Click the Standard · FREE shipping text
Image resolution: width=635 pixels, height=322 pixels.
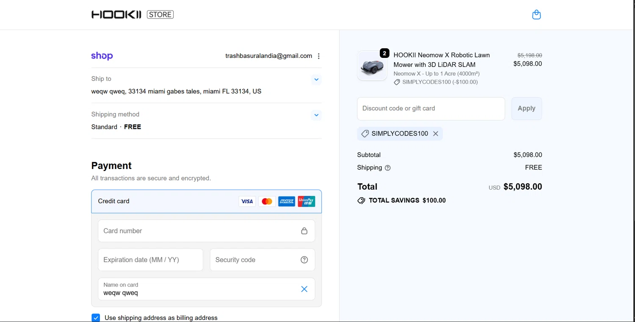click(116, 127)
